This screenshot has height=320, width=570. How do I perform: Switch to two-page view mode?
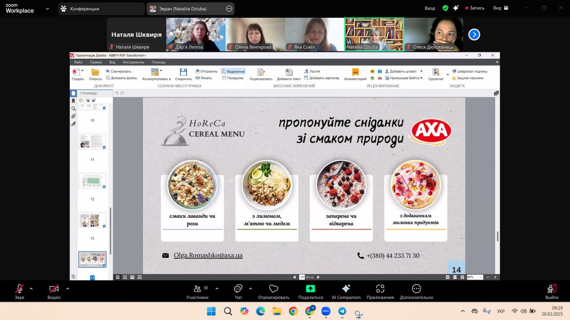[132, 277]
